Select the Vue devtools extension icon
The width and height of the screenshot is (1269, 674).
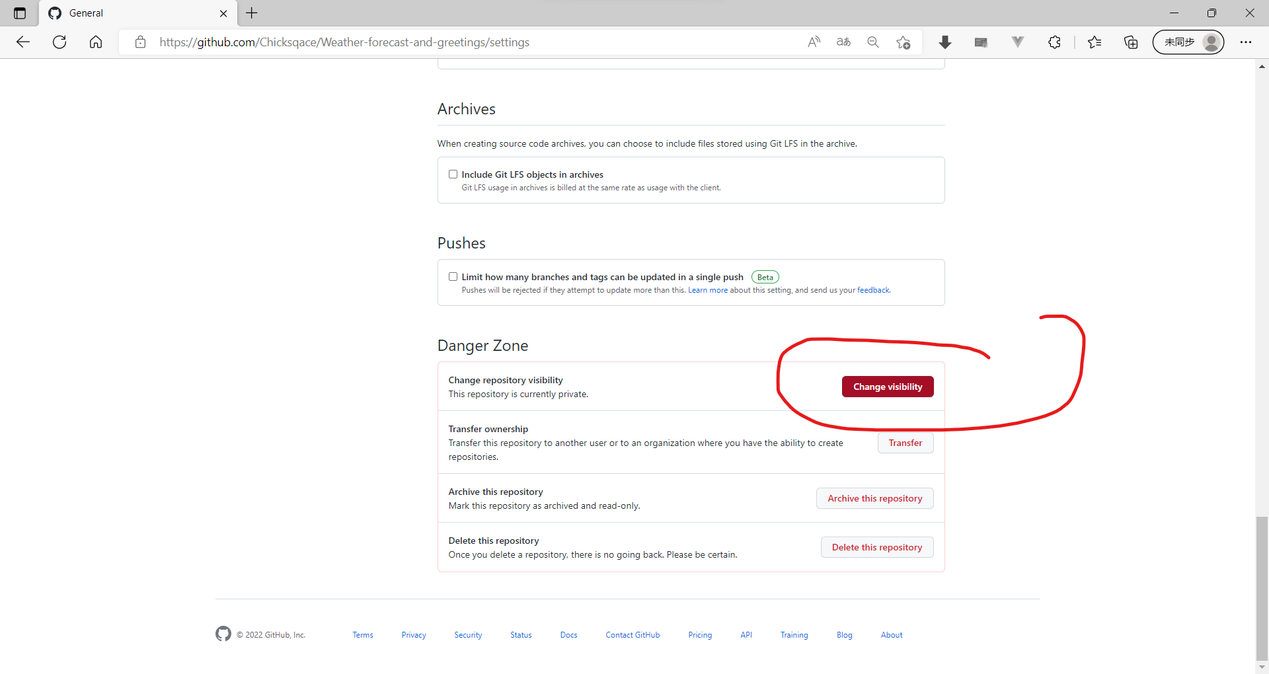1017,42
